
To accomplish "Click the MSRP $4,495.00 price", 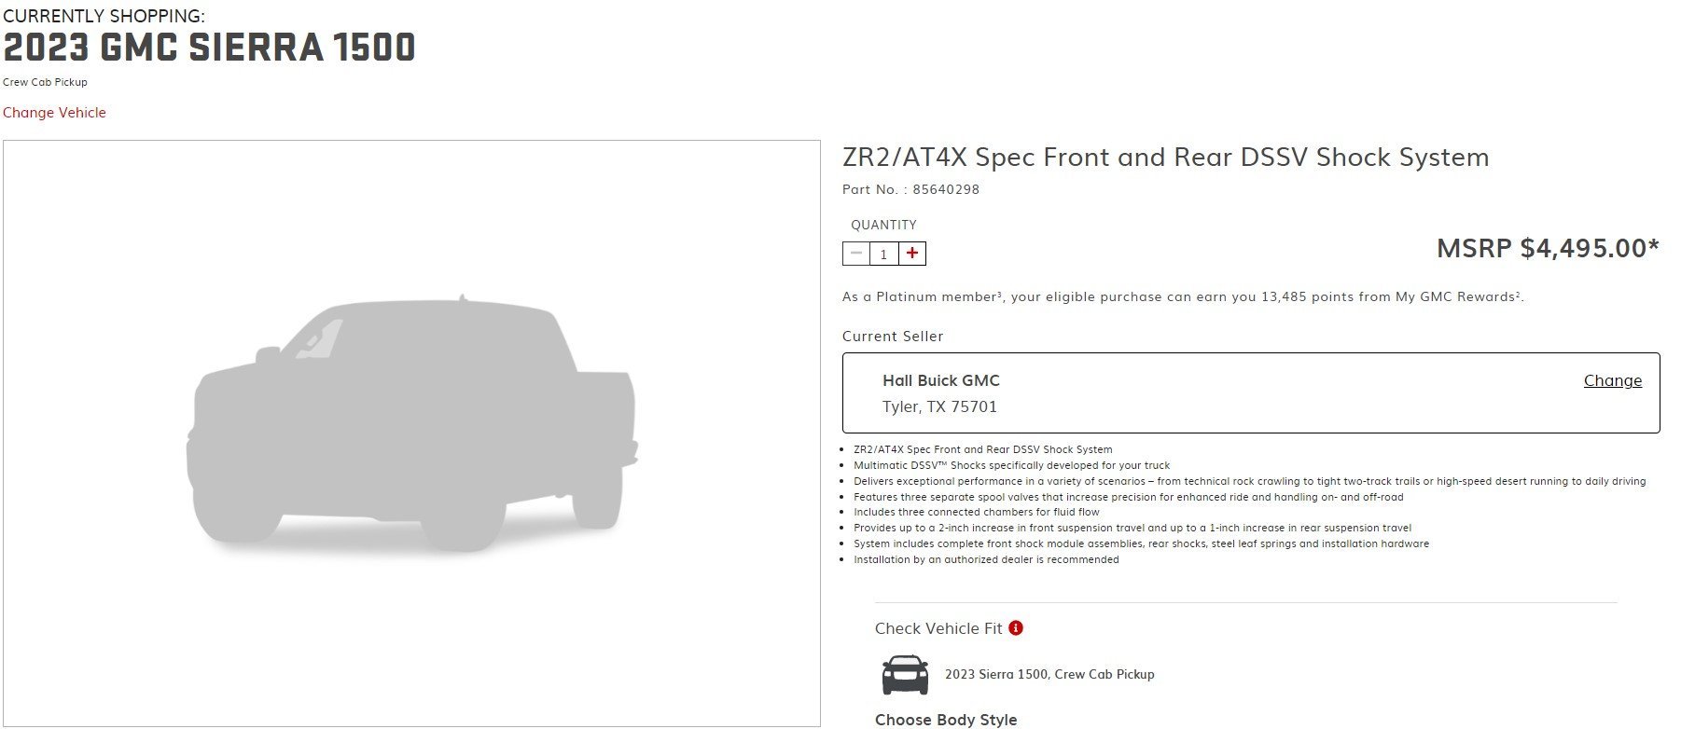I will [x=1548, y=248].
